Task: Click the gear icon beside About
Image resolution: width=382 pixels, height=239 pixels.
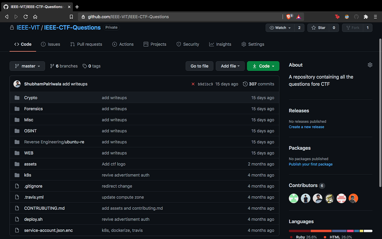Action: coord(370,65)
